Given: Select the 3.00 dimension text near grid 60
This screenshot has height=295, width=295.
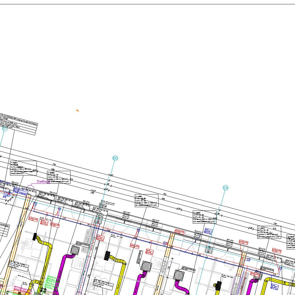Looking at the screenshot, I should point(111,175).
